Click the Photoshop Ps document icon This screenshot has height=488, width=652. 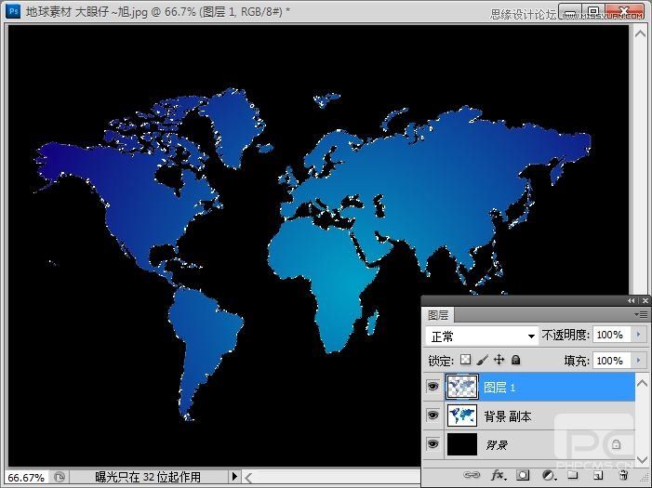coord(13,11)
